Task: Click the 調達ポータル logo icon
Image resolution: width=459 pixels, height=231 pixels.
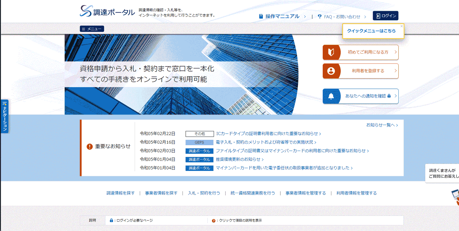Action: click(86, 11)
